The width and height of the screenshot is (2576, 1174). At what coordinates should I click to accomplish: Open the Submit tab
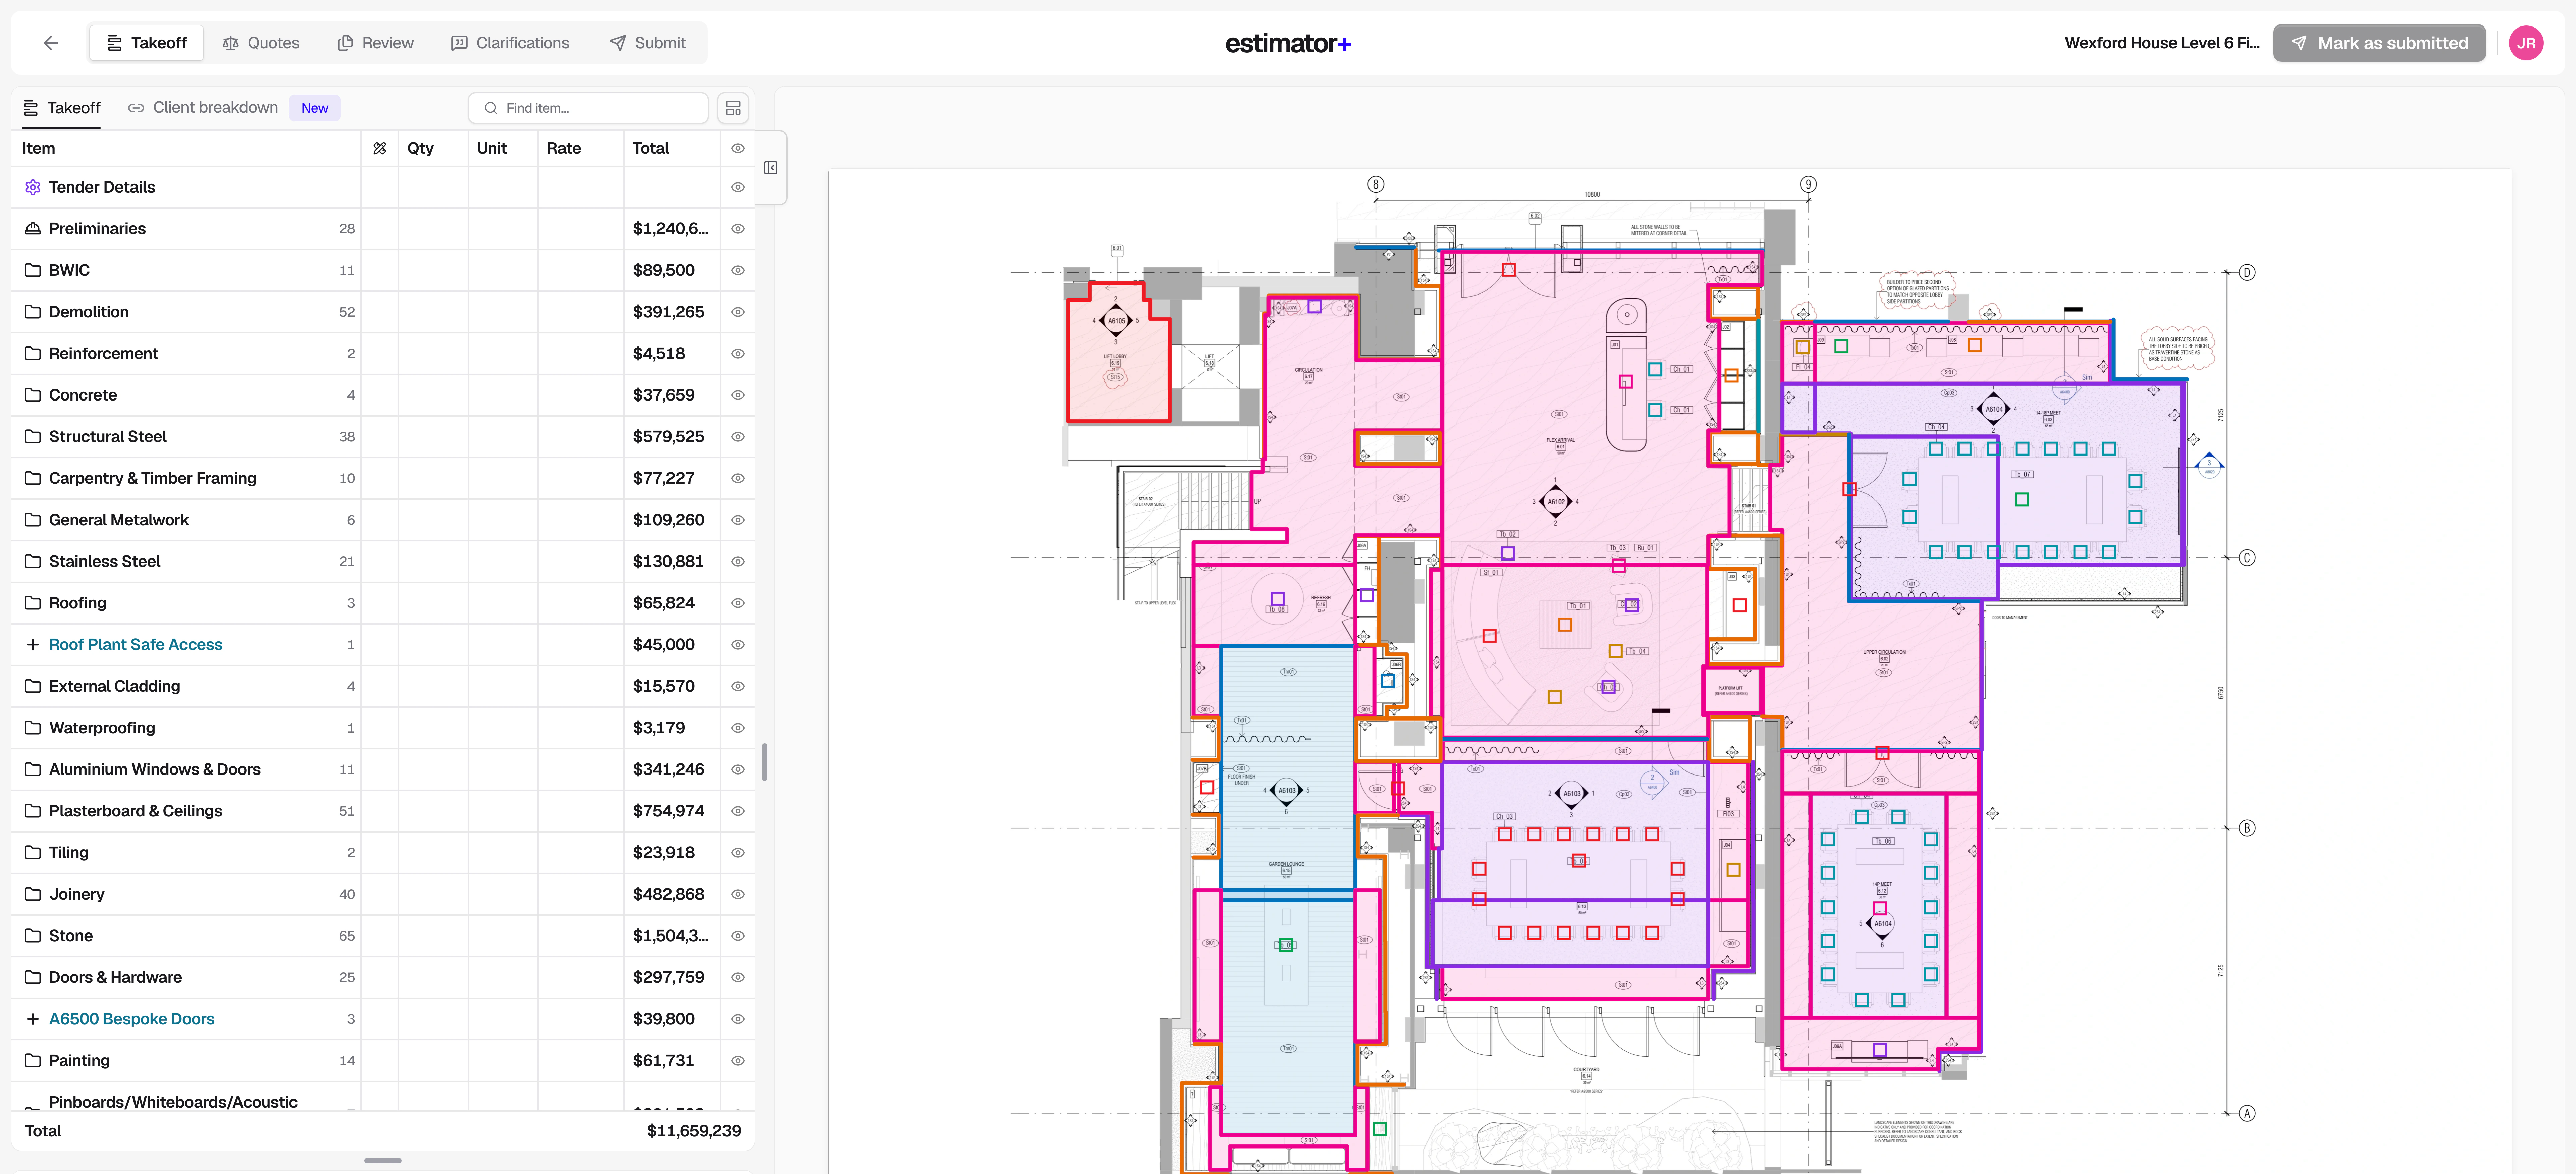pyautogui.click(x=648, y=43)
